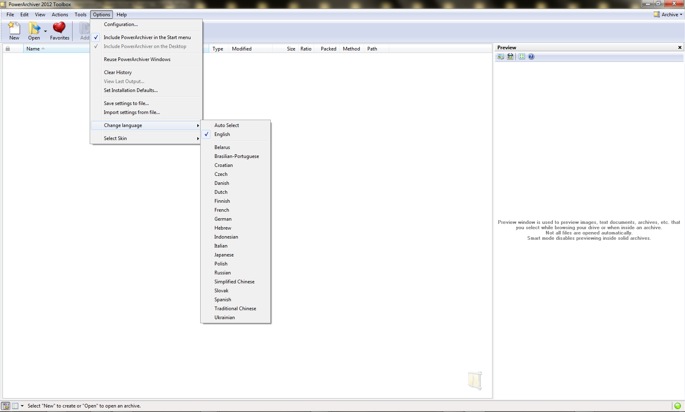Select Danish language
685x412 pixels.
point(236,183)
